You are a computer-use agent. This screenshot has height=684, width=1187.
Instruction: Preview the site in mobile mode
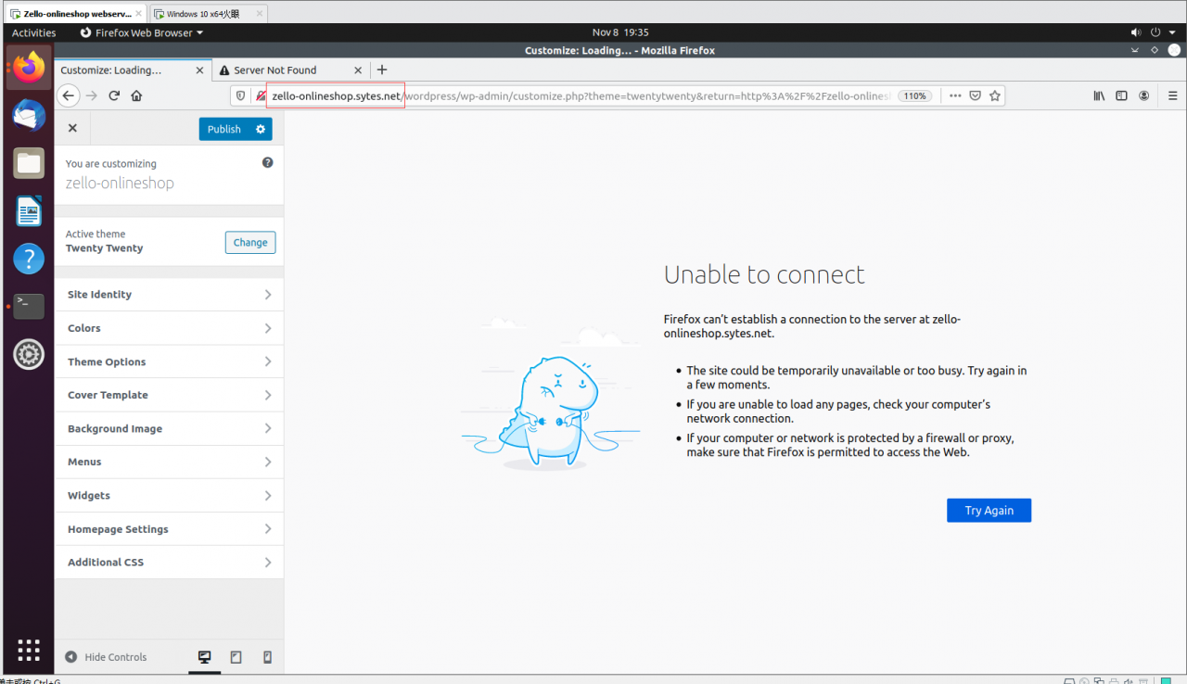tap(268, 657)
